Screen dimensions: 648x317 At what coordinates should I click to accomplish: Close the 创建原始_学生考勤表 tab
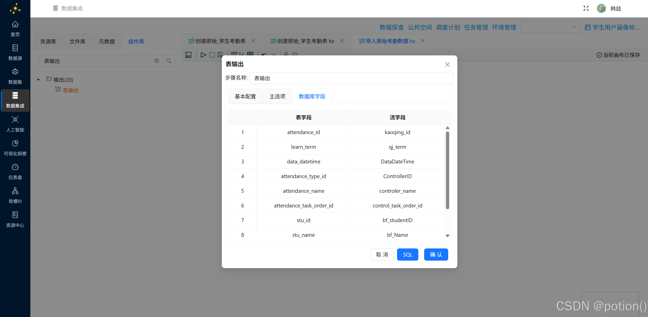[253, 40]
